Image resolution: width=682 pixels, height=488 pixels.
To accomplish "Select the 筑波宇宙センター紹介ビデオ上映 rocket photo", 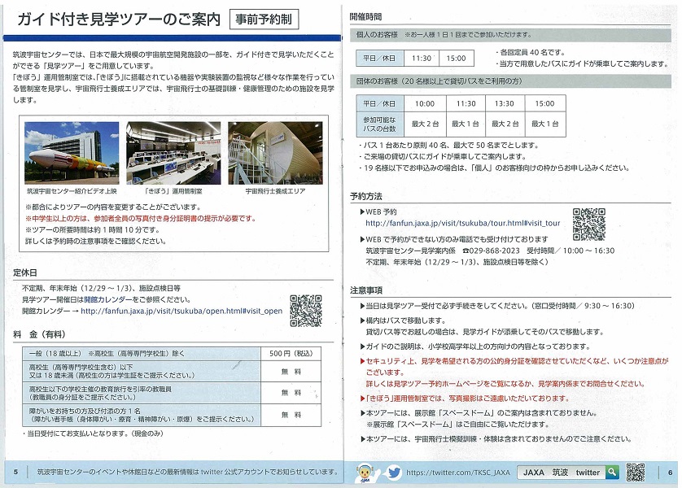I will tap(72, 153).
